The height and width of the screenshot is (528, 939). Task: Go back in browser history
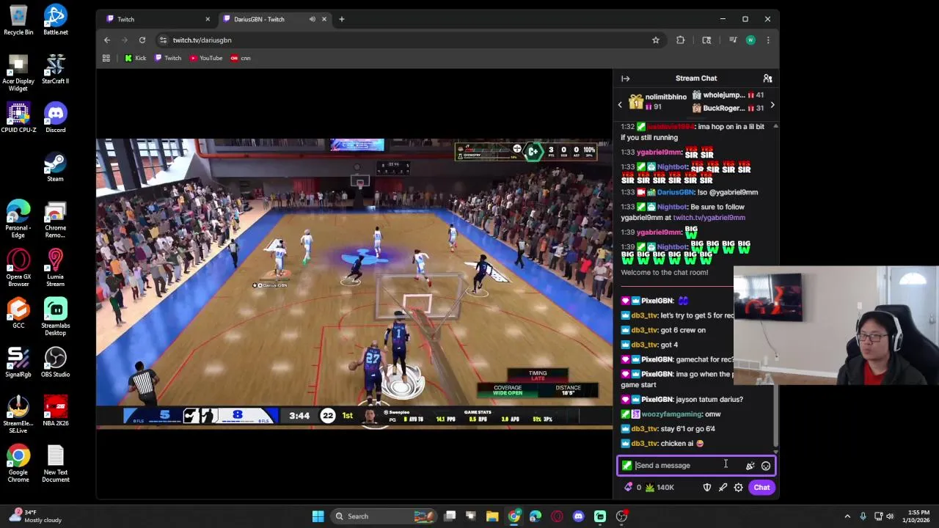tap(107, 40)
